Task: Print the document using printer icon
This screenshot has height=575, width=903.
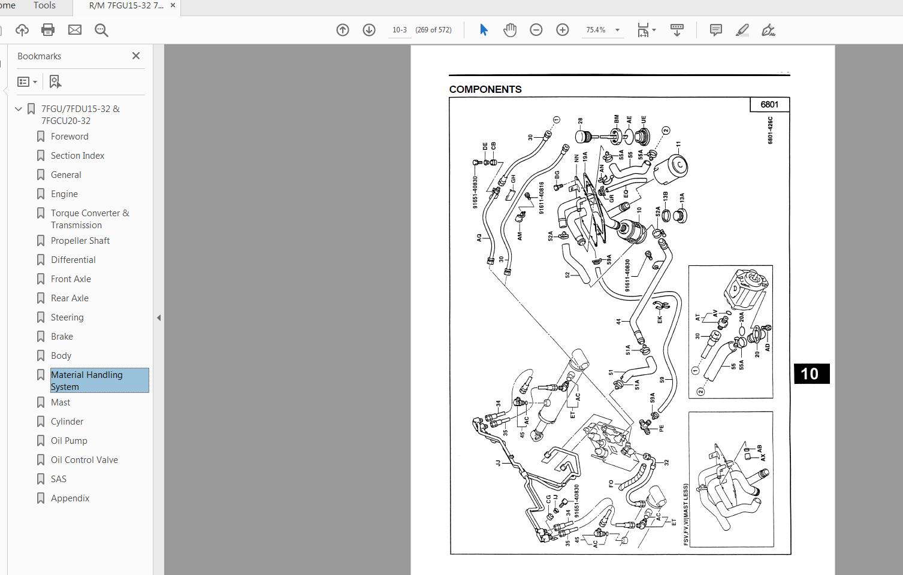Action: [x=48, y=30]
